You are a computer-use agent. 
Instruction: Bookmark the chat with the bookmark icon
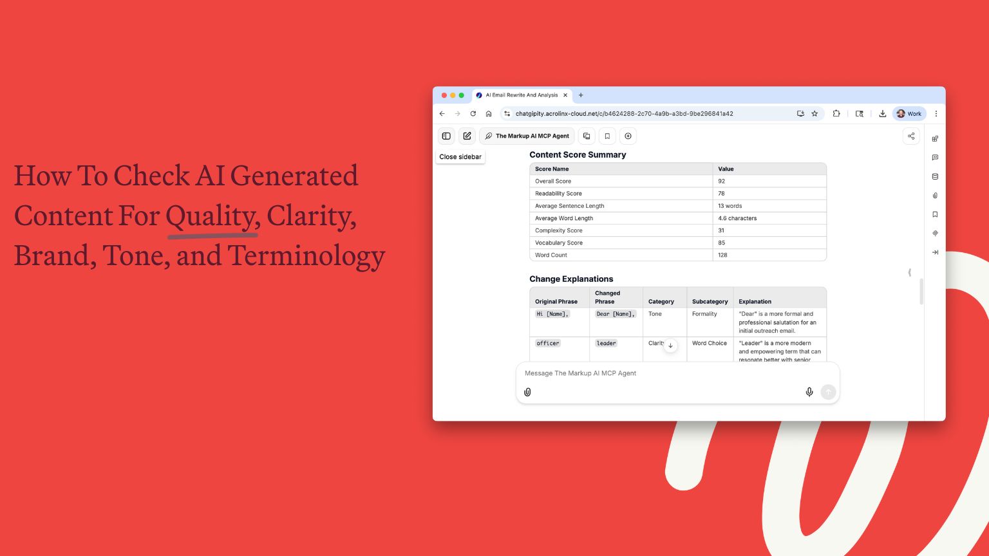[607, 136]
